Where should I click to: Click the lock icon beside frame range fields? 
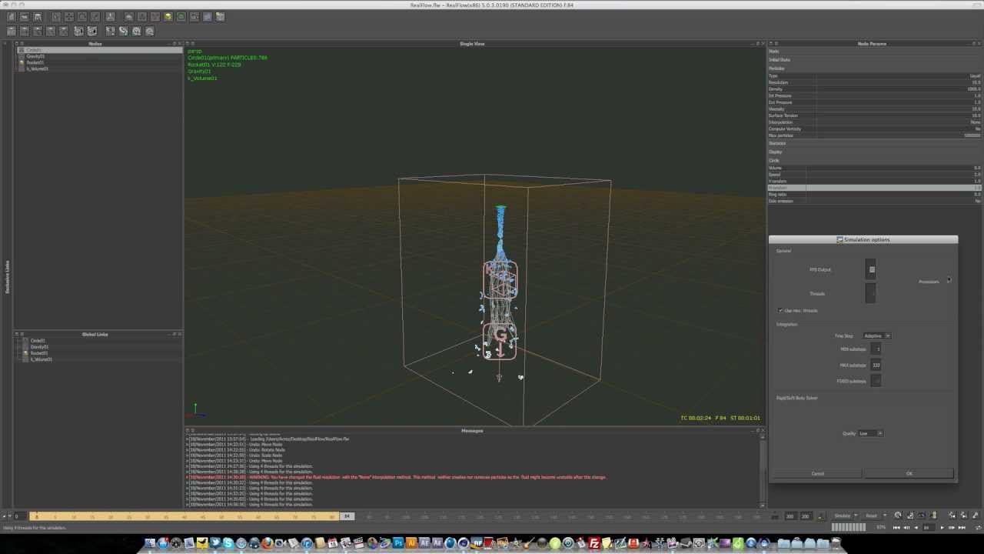coord(821,516)
